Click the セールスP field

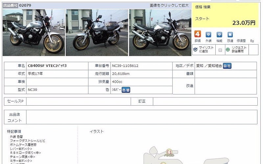coord(79,101)
